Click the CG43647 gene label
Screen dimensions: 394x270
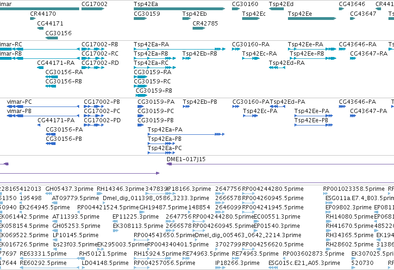363,13
